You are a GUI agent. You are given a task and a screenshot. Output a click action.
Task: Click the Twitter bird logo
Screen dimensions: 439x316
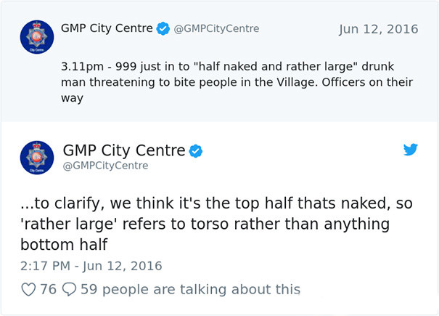pyautogui.click(x=411, y=150)
